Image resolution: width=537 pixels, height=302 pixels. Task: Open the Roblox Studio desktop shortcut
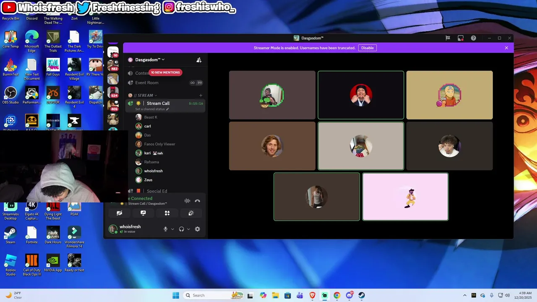[x=10, y=265]
